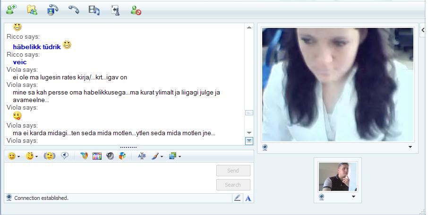Click message starting 'mine sa kah persse'

click(x=116, y=96)
